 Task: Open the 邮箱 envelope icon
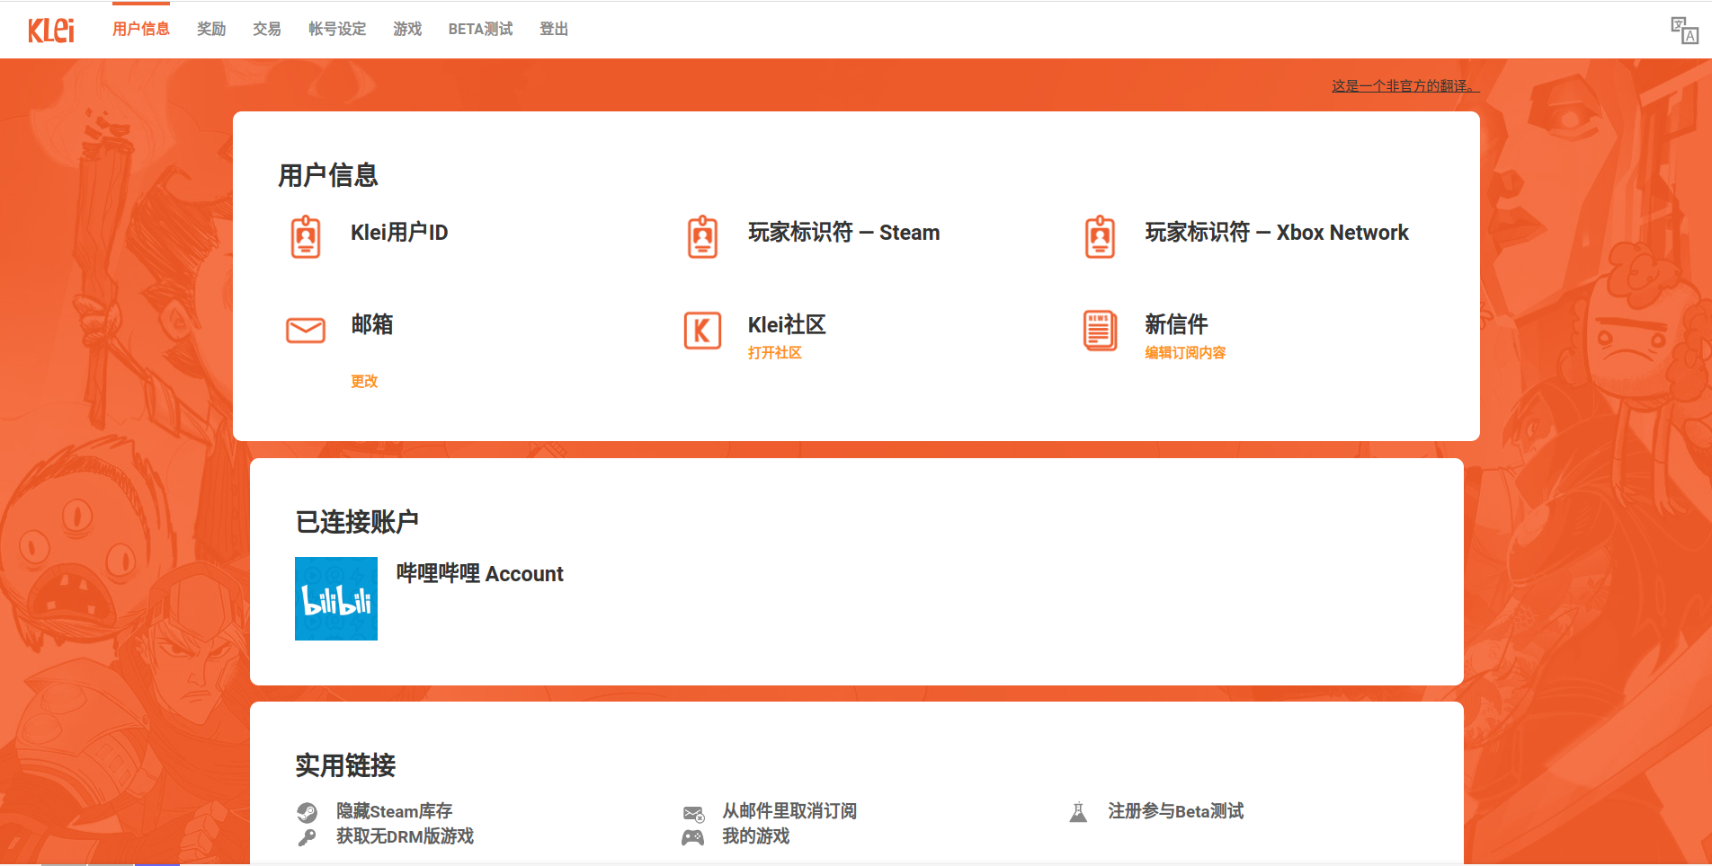305,331
